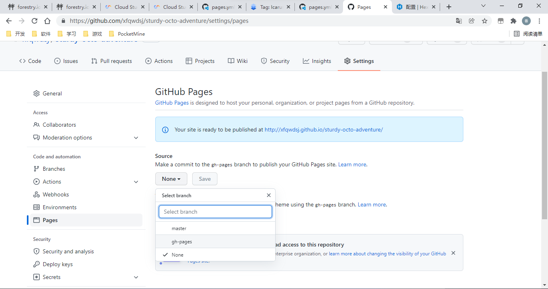
Task: Open Deploy keys settings
Action: [86, 264]
